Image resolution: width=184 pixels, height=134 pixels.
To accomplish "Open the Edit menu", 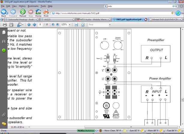I will [x=8, y=6].
